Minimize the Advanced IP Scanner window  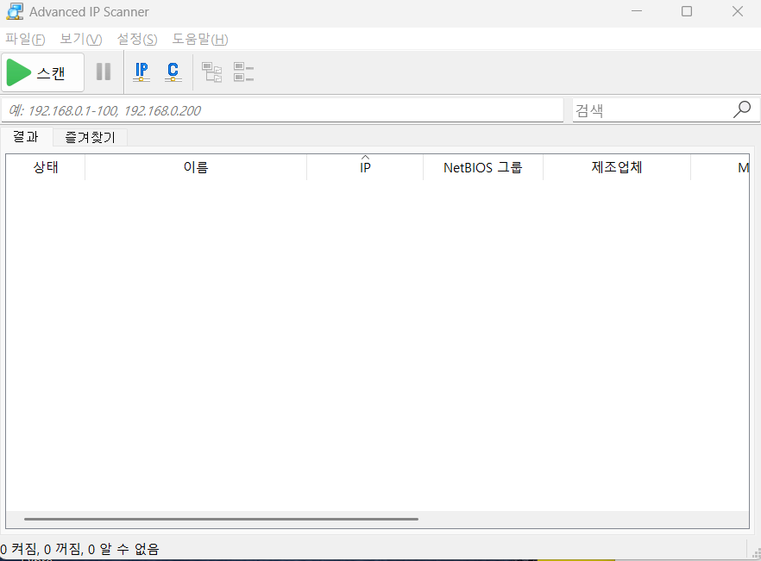(x=637, y=11)
